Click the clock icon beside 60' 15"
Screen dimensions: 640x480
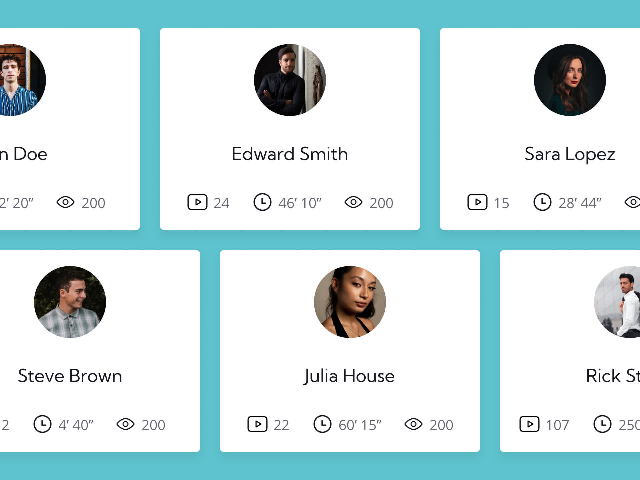(322, 424)
